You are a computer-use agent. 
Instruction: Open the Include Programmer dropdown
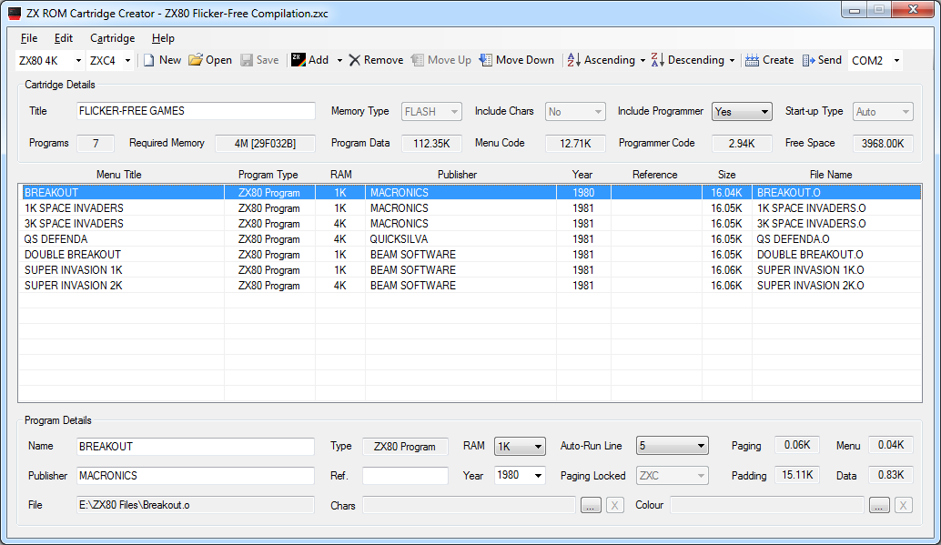point(742,112)
